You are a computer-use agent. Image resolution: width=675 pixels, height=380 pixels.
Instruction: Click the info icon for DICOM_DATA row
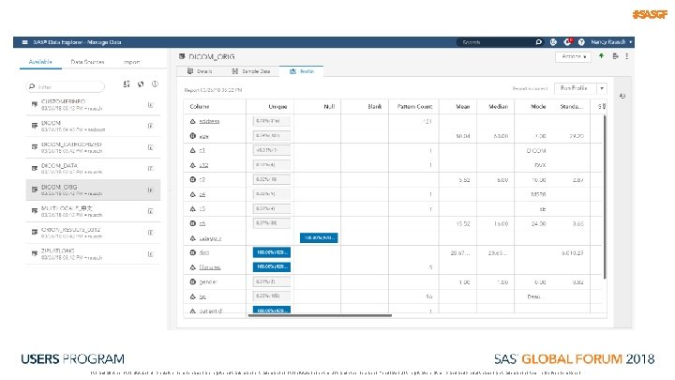click(150, 169)
